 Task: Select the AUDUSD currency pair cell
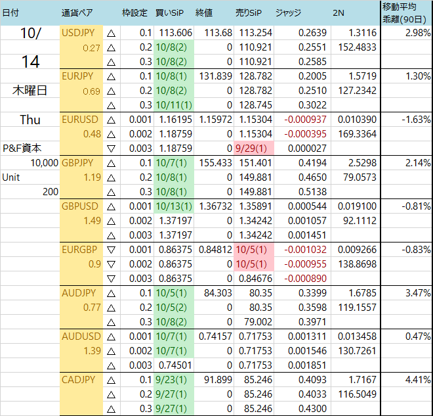coord(81,336)
